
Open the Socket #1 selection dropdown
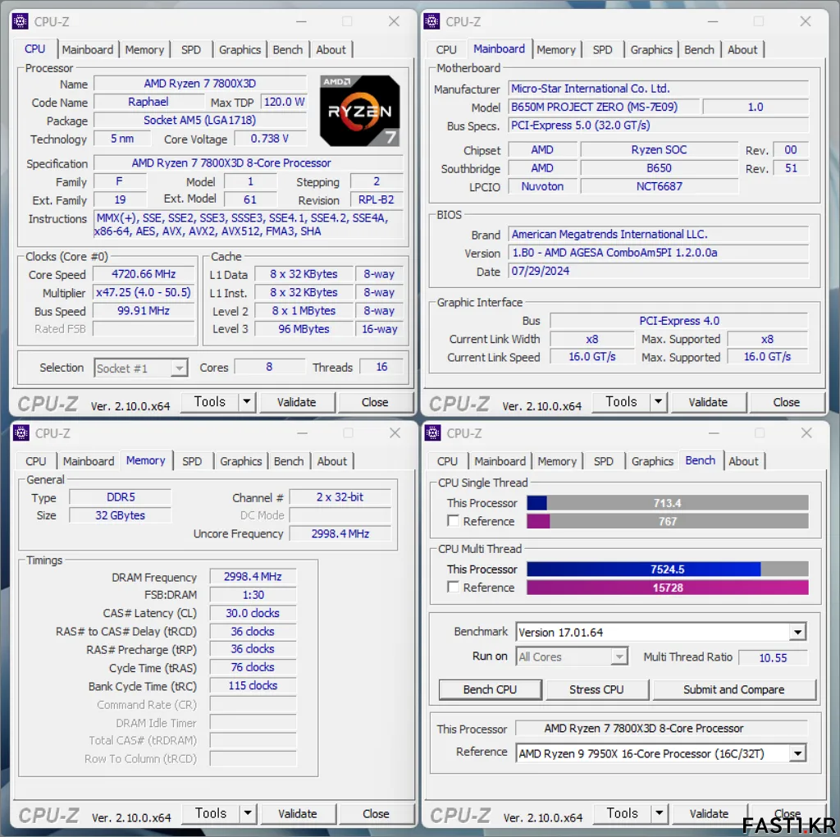(x=180, y=368)
